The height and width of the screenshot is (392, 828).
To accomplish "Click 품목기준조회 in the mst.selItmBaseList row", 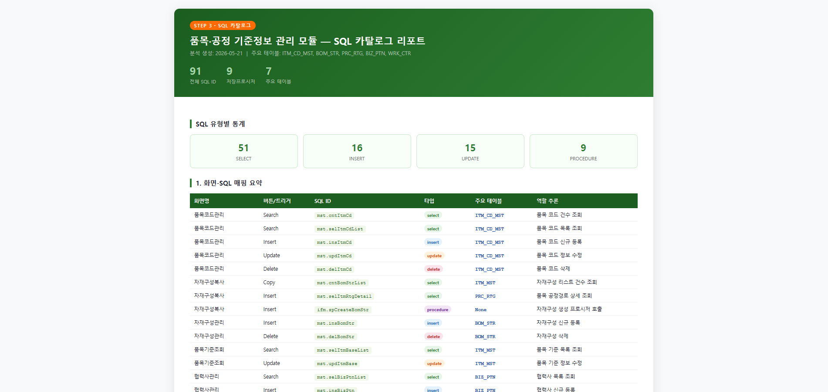I will click(x=209, y=350).
